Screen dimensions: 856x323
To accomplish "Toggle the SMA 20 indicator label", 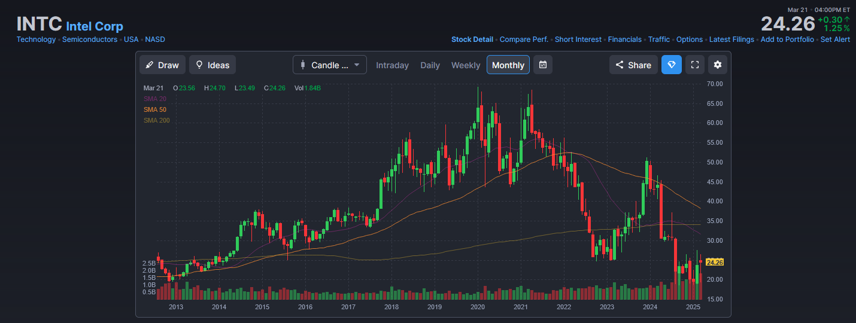I will (155, 99).
